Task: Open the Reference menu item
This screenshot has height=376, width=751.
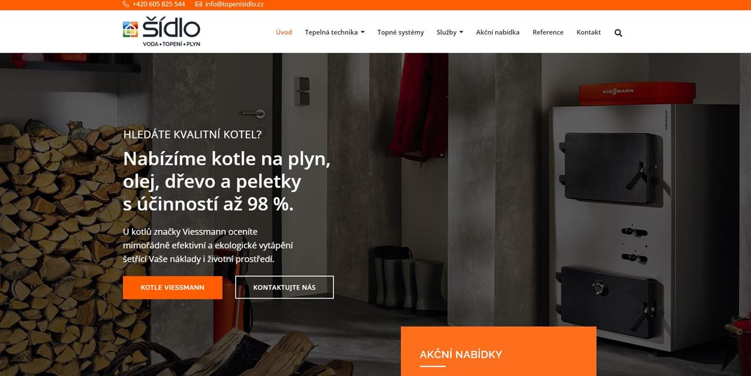Action: 548,32
